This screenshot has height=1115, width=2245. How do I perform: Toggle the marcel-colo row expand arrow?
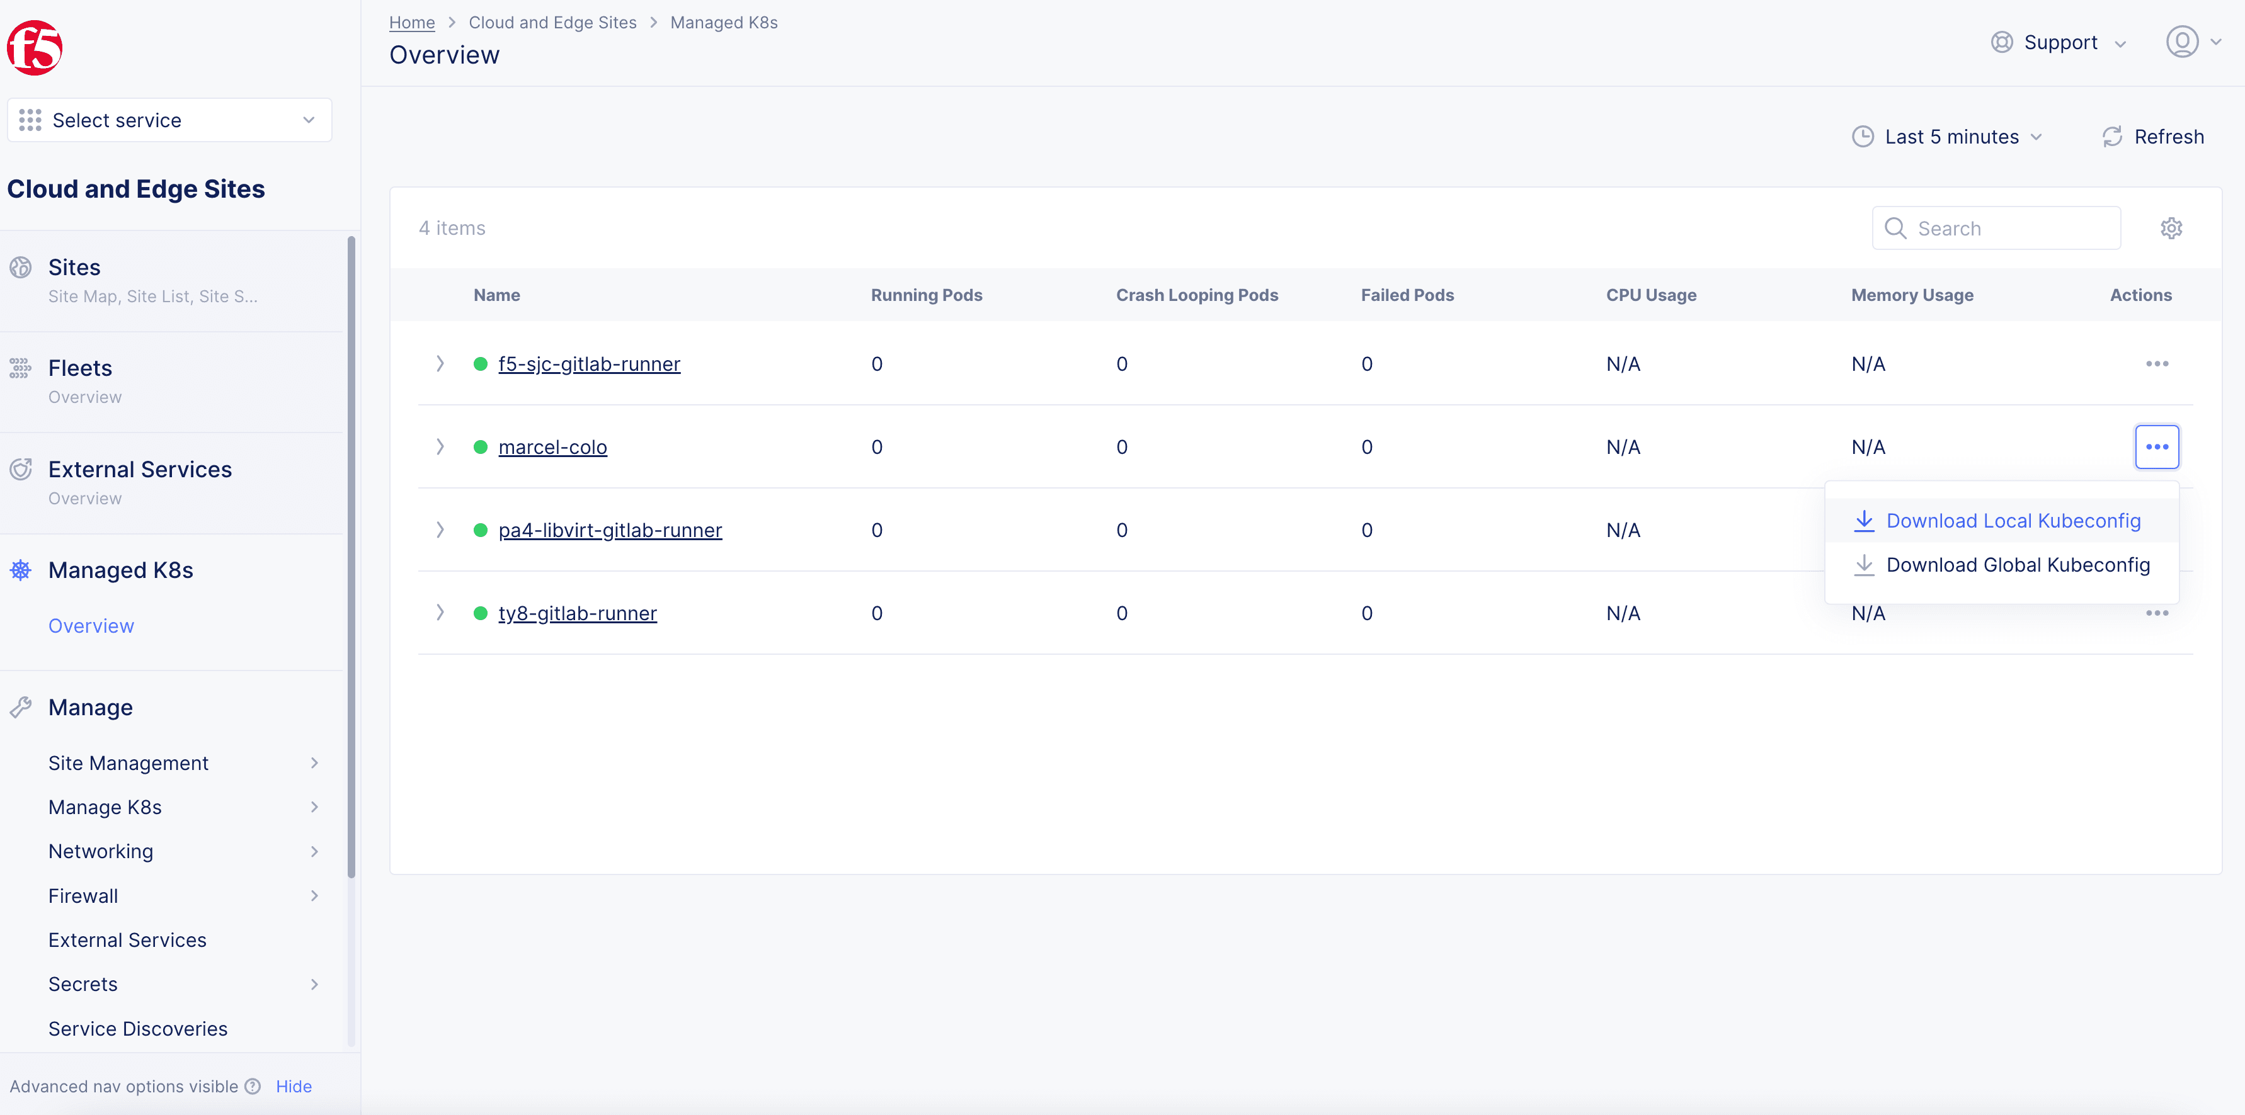point(441,445)
